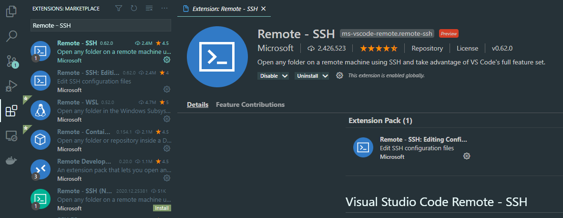This screenshot has height=218, width=563.
Task: Close the Extension: Remote - SSH tab
Action: point(263,9)
